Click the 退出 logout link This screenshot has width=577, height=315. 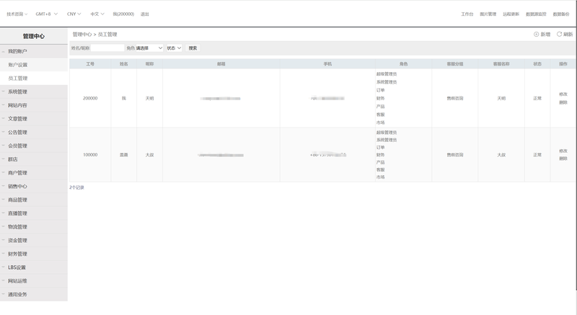coord(145,14)
